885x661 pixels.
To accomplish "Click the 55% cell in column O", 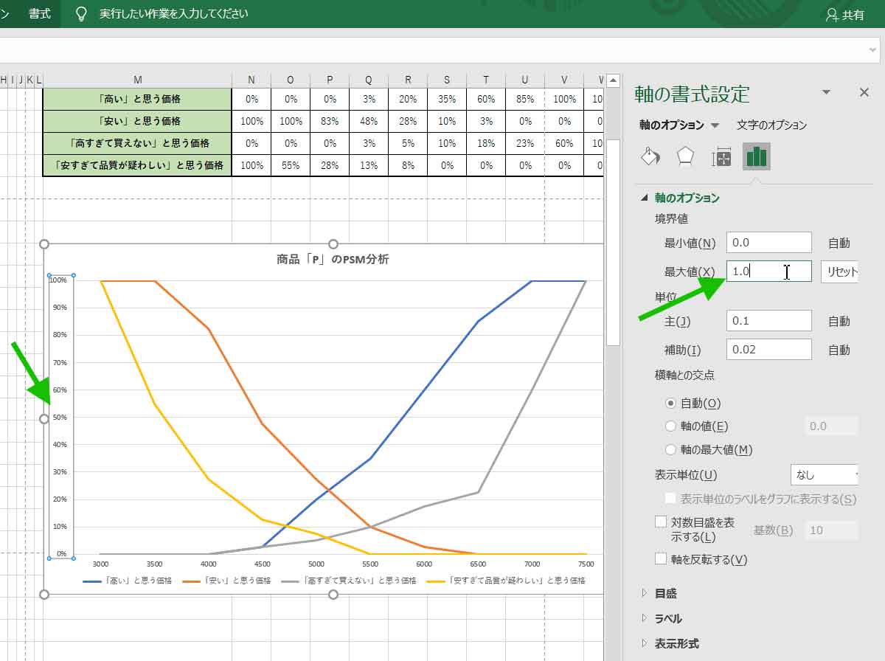I will pyautogui.click(x=291, y=165).
